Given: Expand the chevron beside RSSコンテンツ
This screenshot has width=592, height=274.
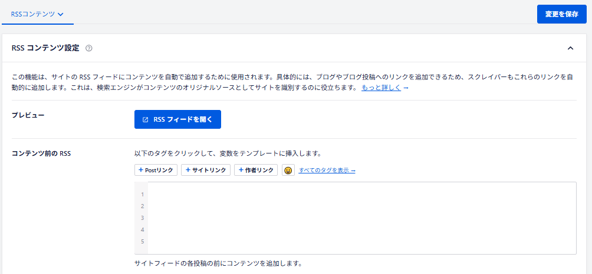Looking at the screenshot, I should [61, 14].
